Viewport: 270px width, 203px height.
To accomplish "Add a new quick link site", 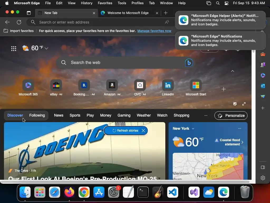I will pos(224,89).
